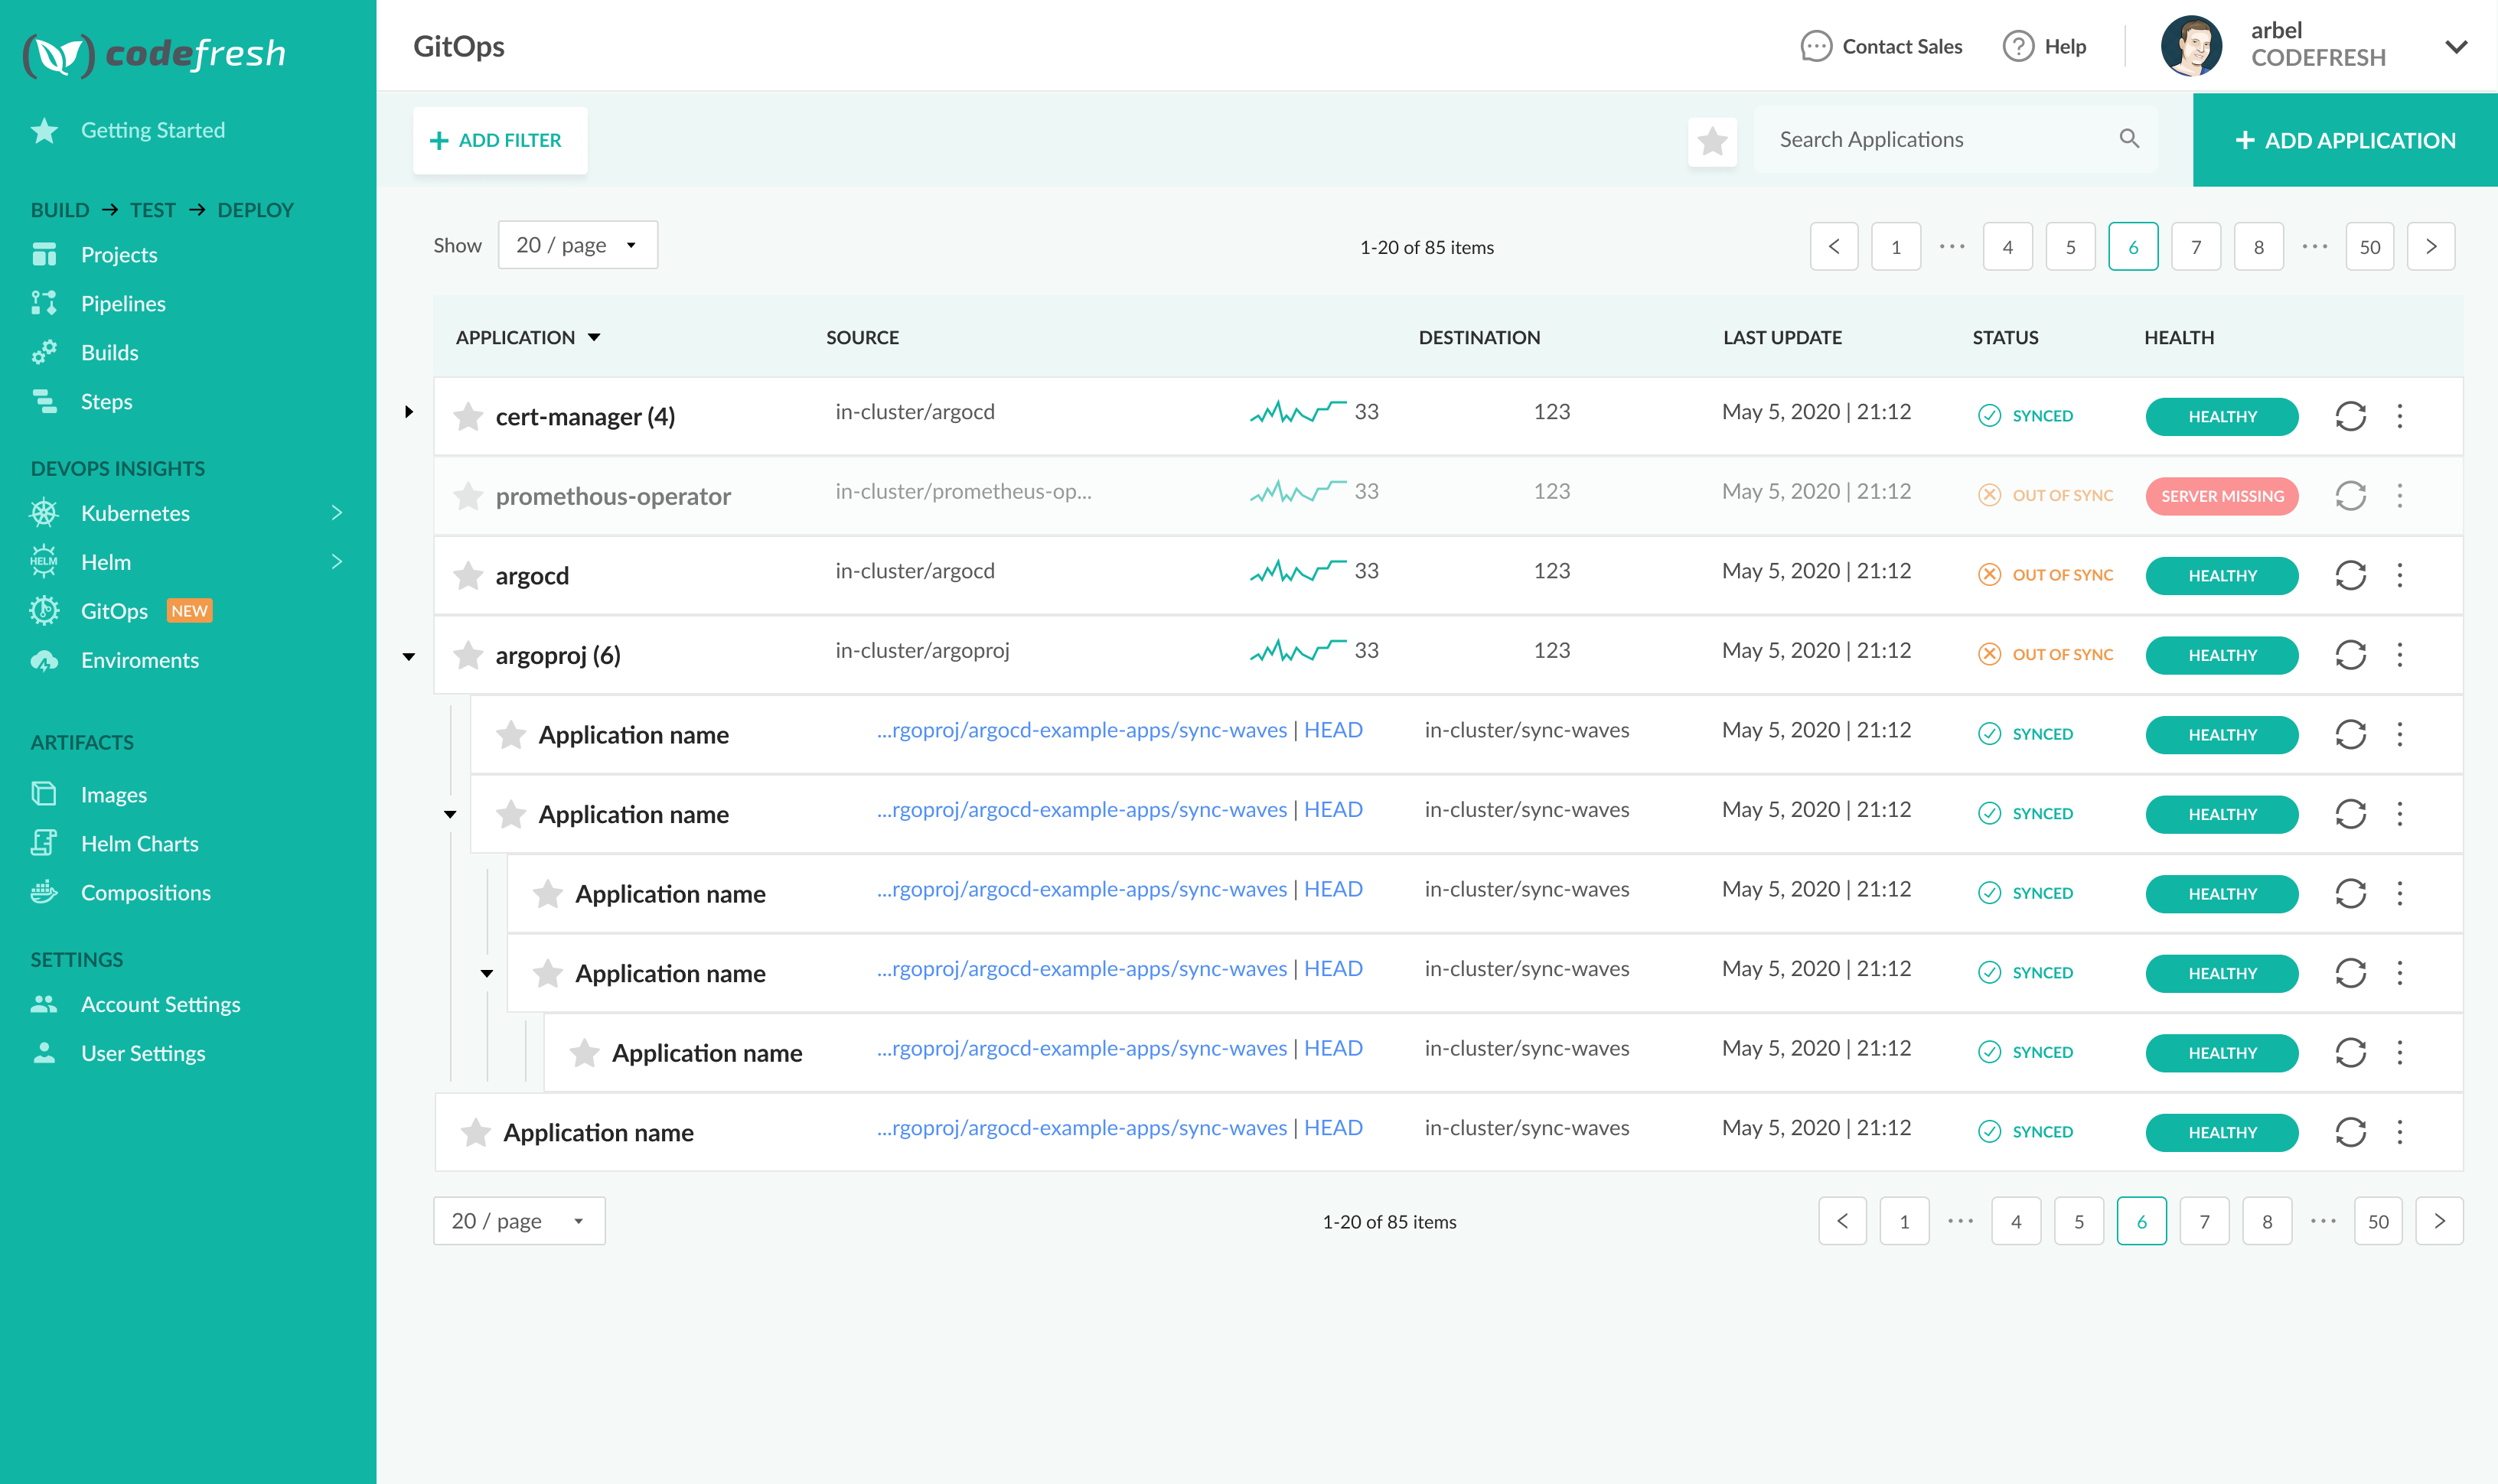Image resolution: width=2498 pixels, height=1484 pixels.
Task: Open GitOps in sidebar
Action: click(x=114, y=611)
